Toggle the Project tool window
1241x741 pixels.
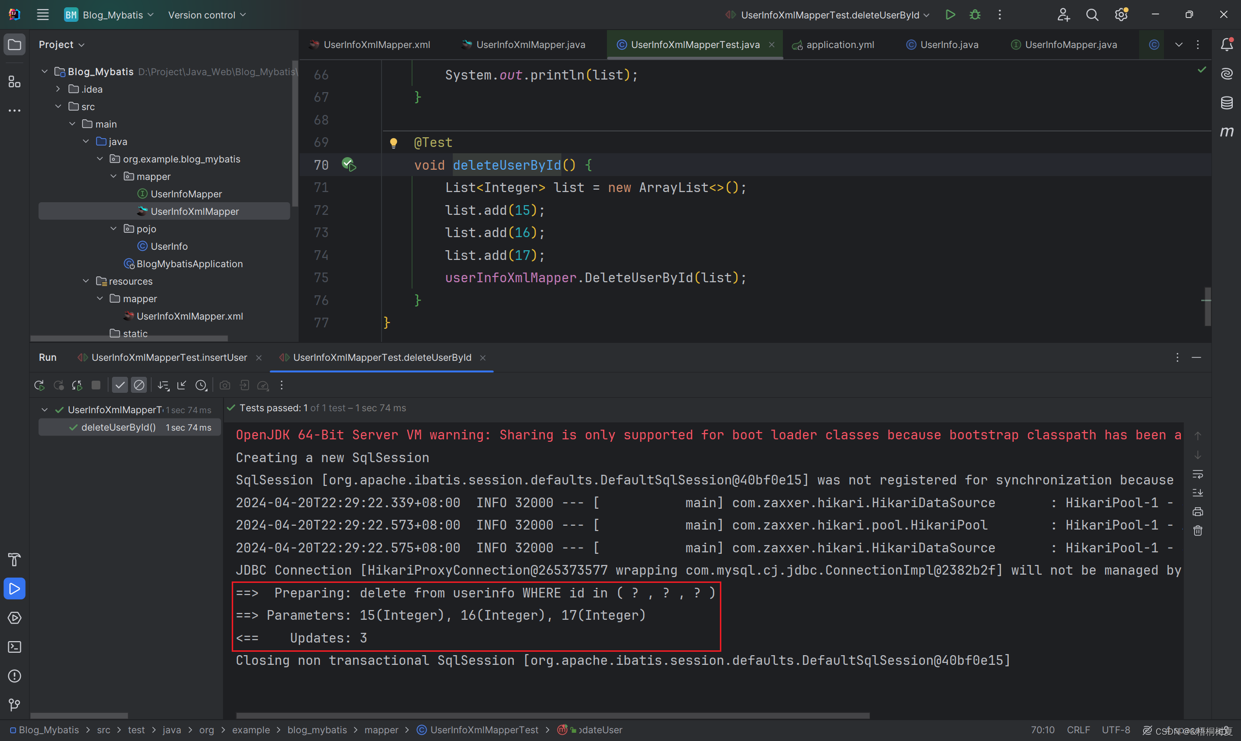pos(15,45)
